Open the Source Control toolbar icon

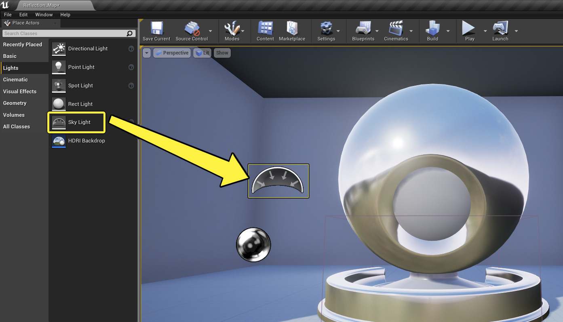[x=191, y=28]
